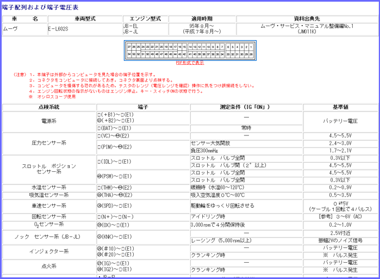
Task: Select the 基準値 column header
Action: pyautogui.click(x=340, y=107)
